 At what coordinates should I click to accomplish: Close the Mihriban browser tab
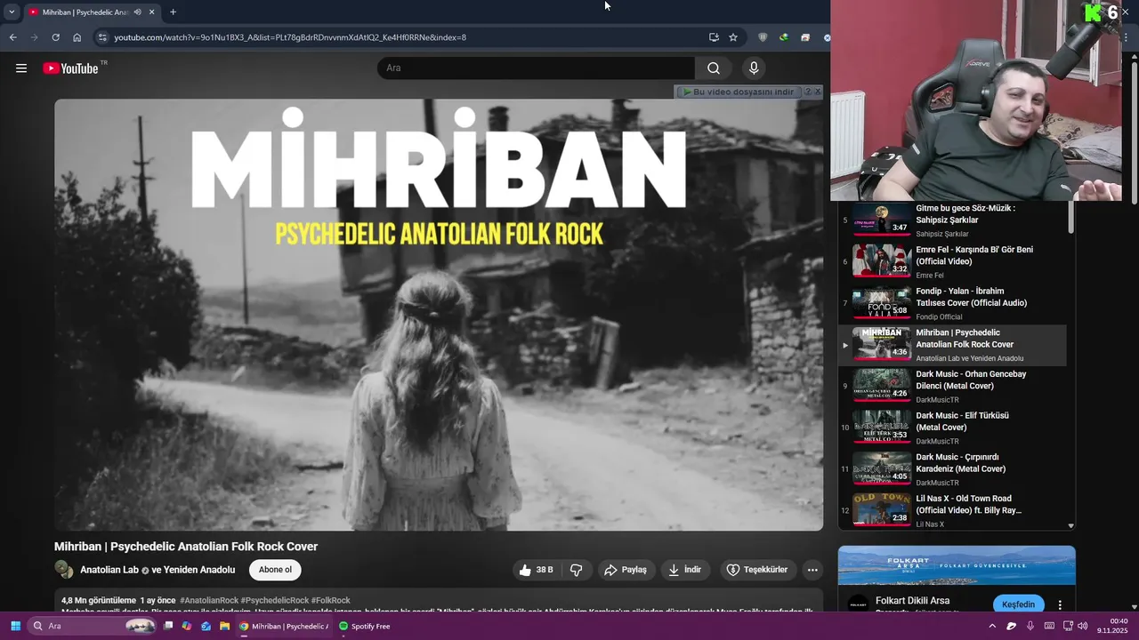[x=151, y=12]
